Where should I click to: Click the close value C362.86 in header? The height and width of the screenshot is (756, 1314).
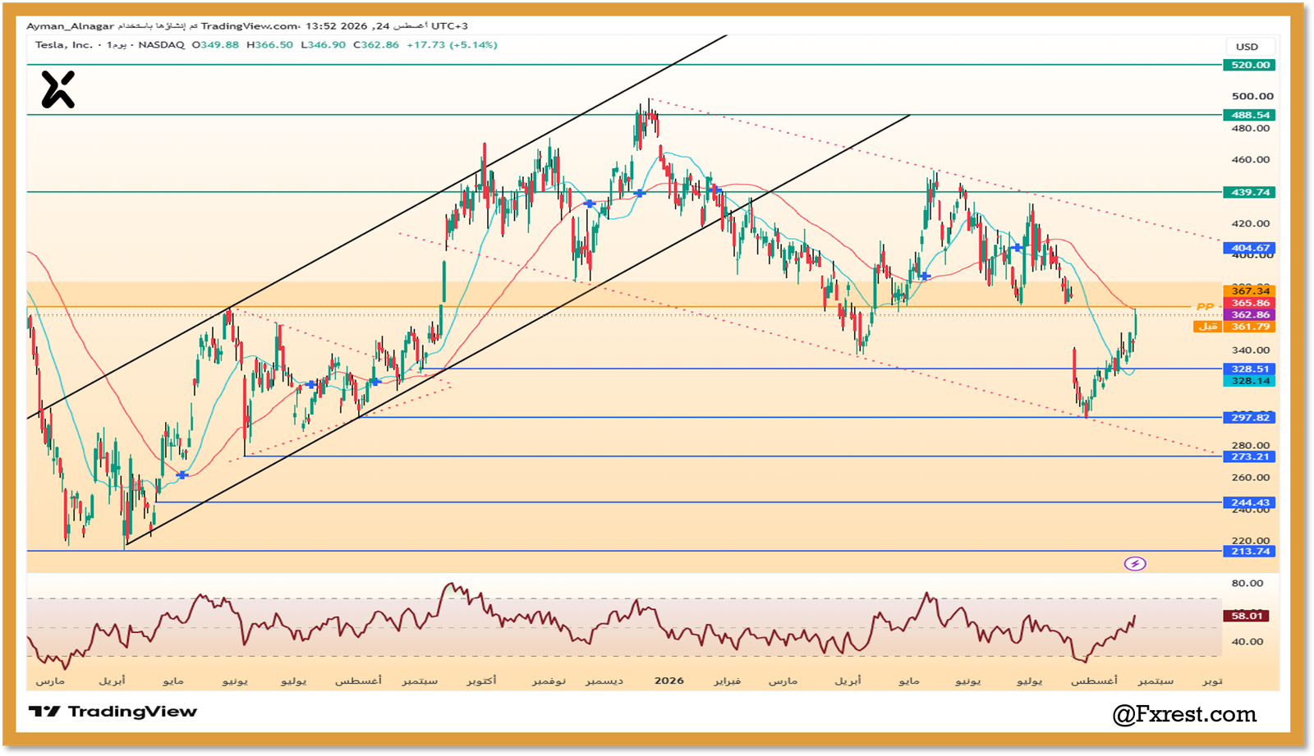(376, 45)
